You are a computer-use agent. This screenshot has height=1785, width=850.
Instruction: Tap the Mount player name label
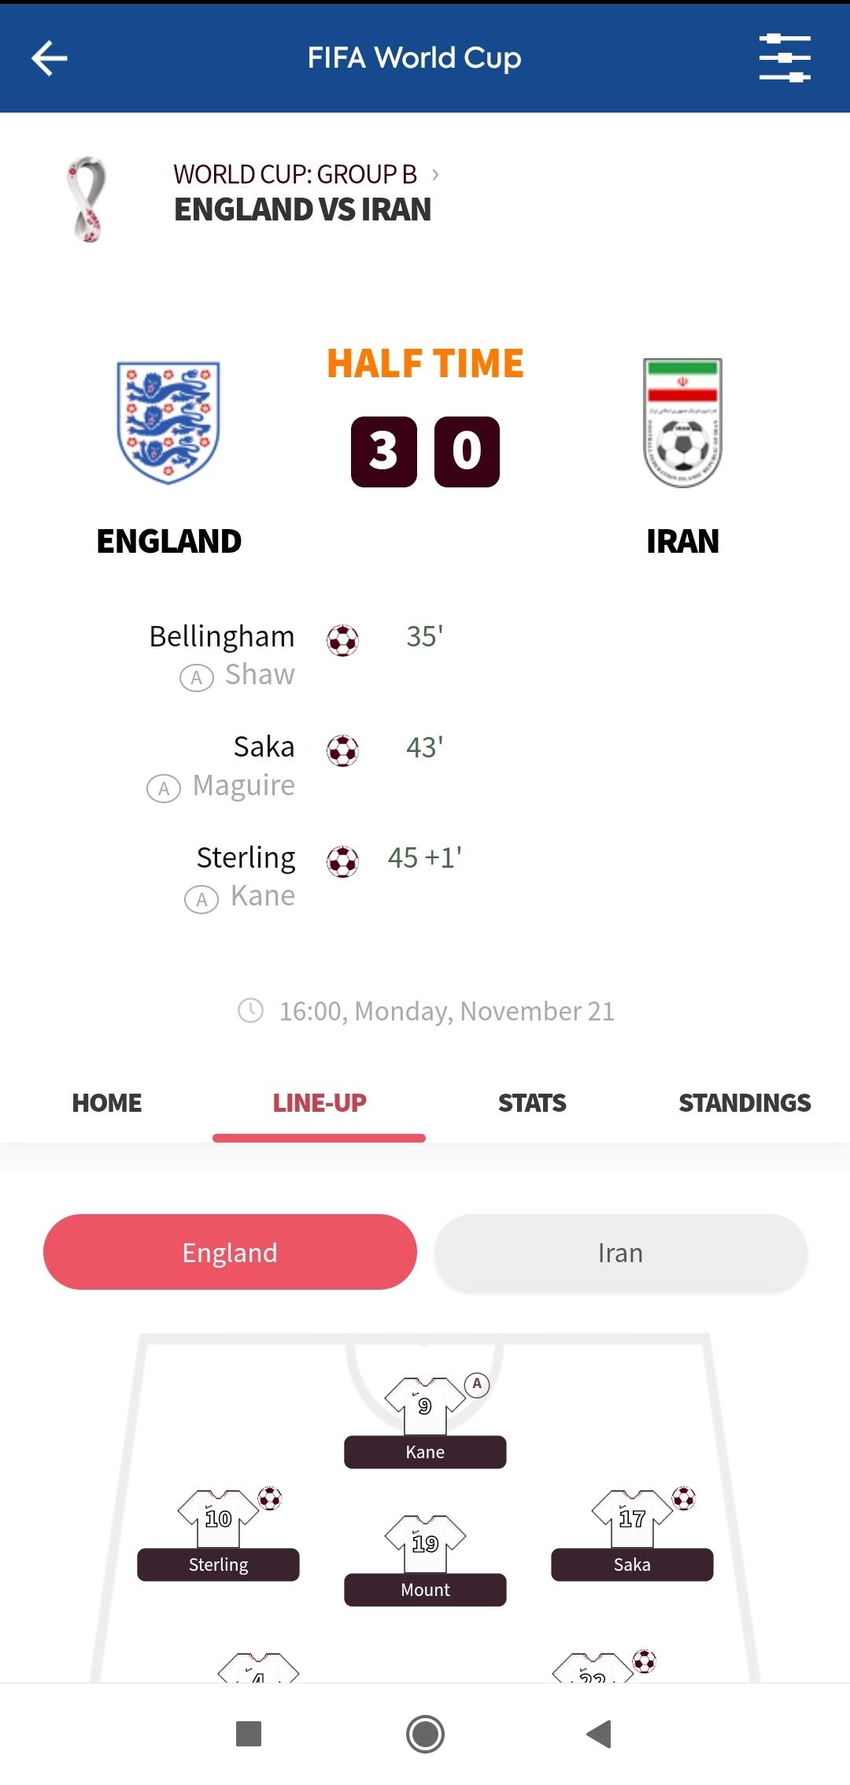425,1590
